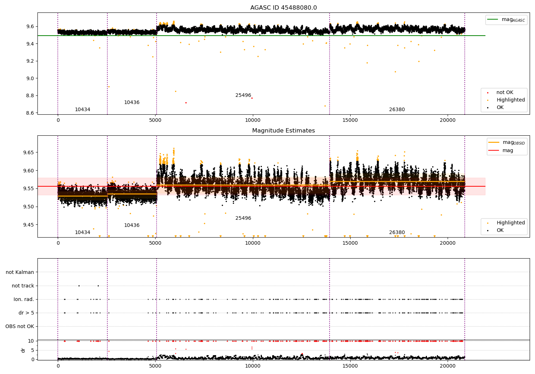Click "Highlighted" in the AGASC ID plot legend
Viewport: 535px width, 374px height.
511,100
